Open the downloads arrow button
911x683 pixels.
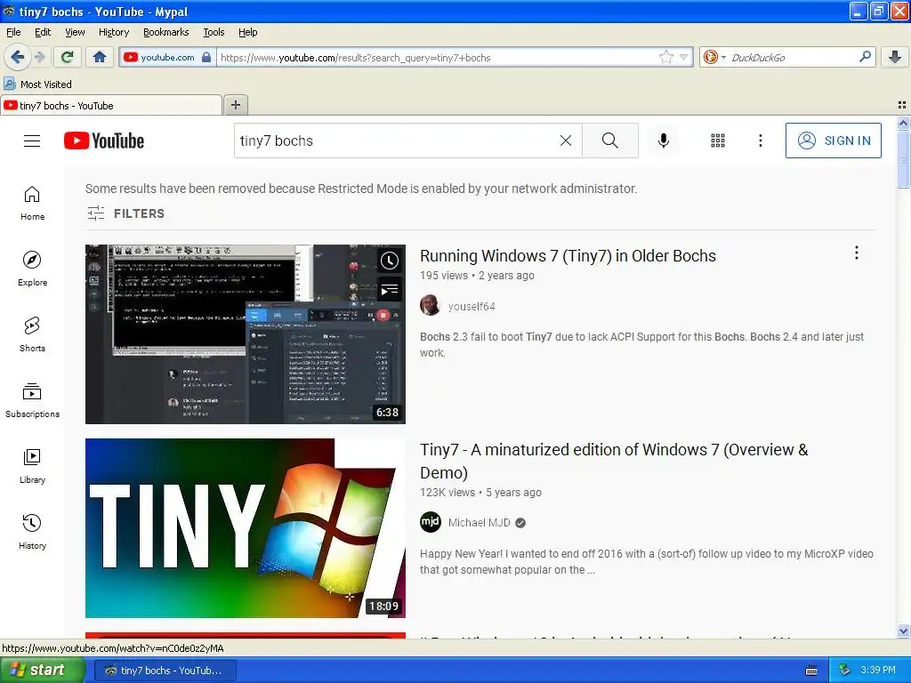[895, 57]
